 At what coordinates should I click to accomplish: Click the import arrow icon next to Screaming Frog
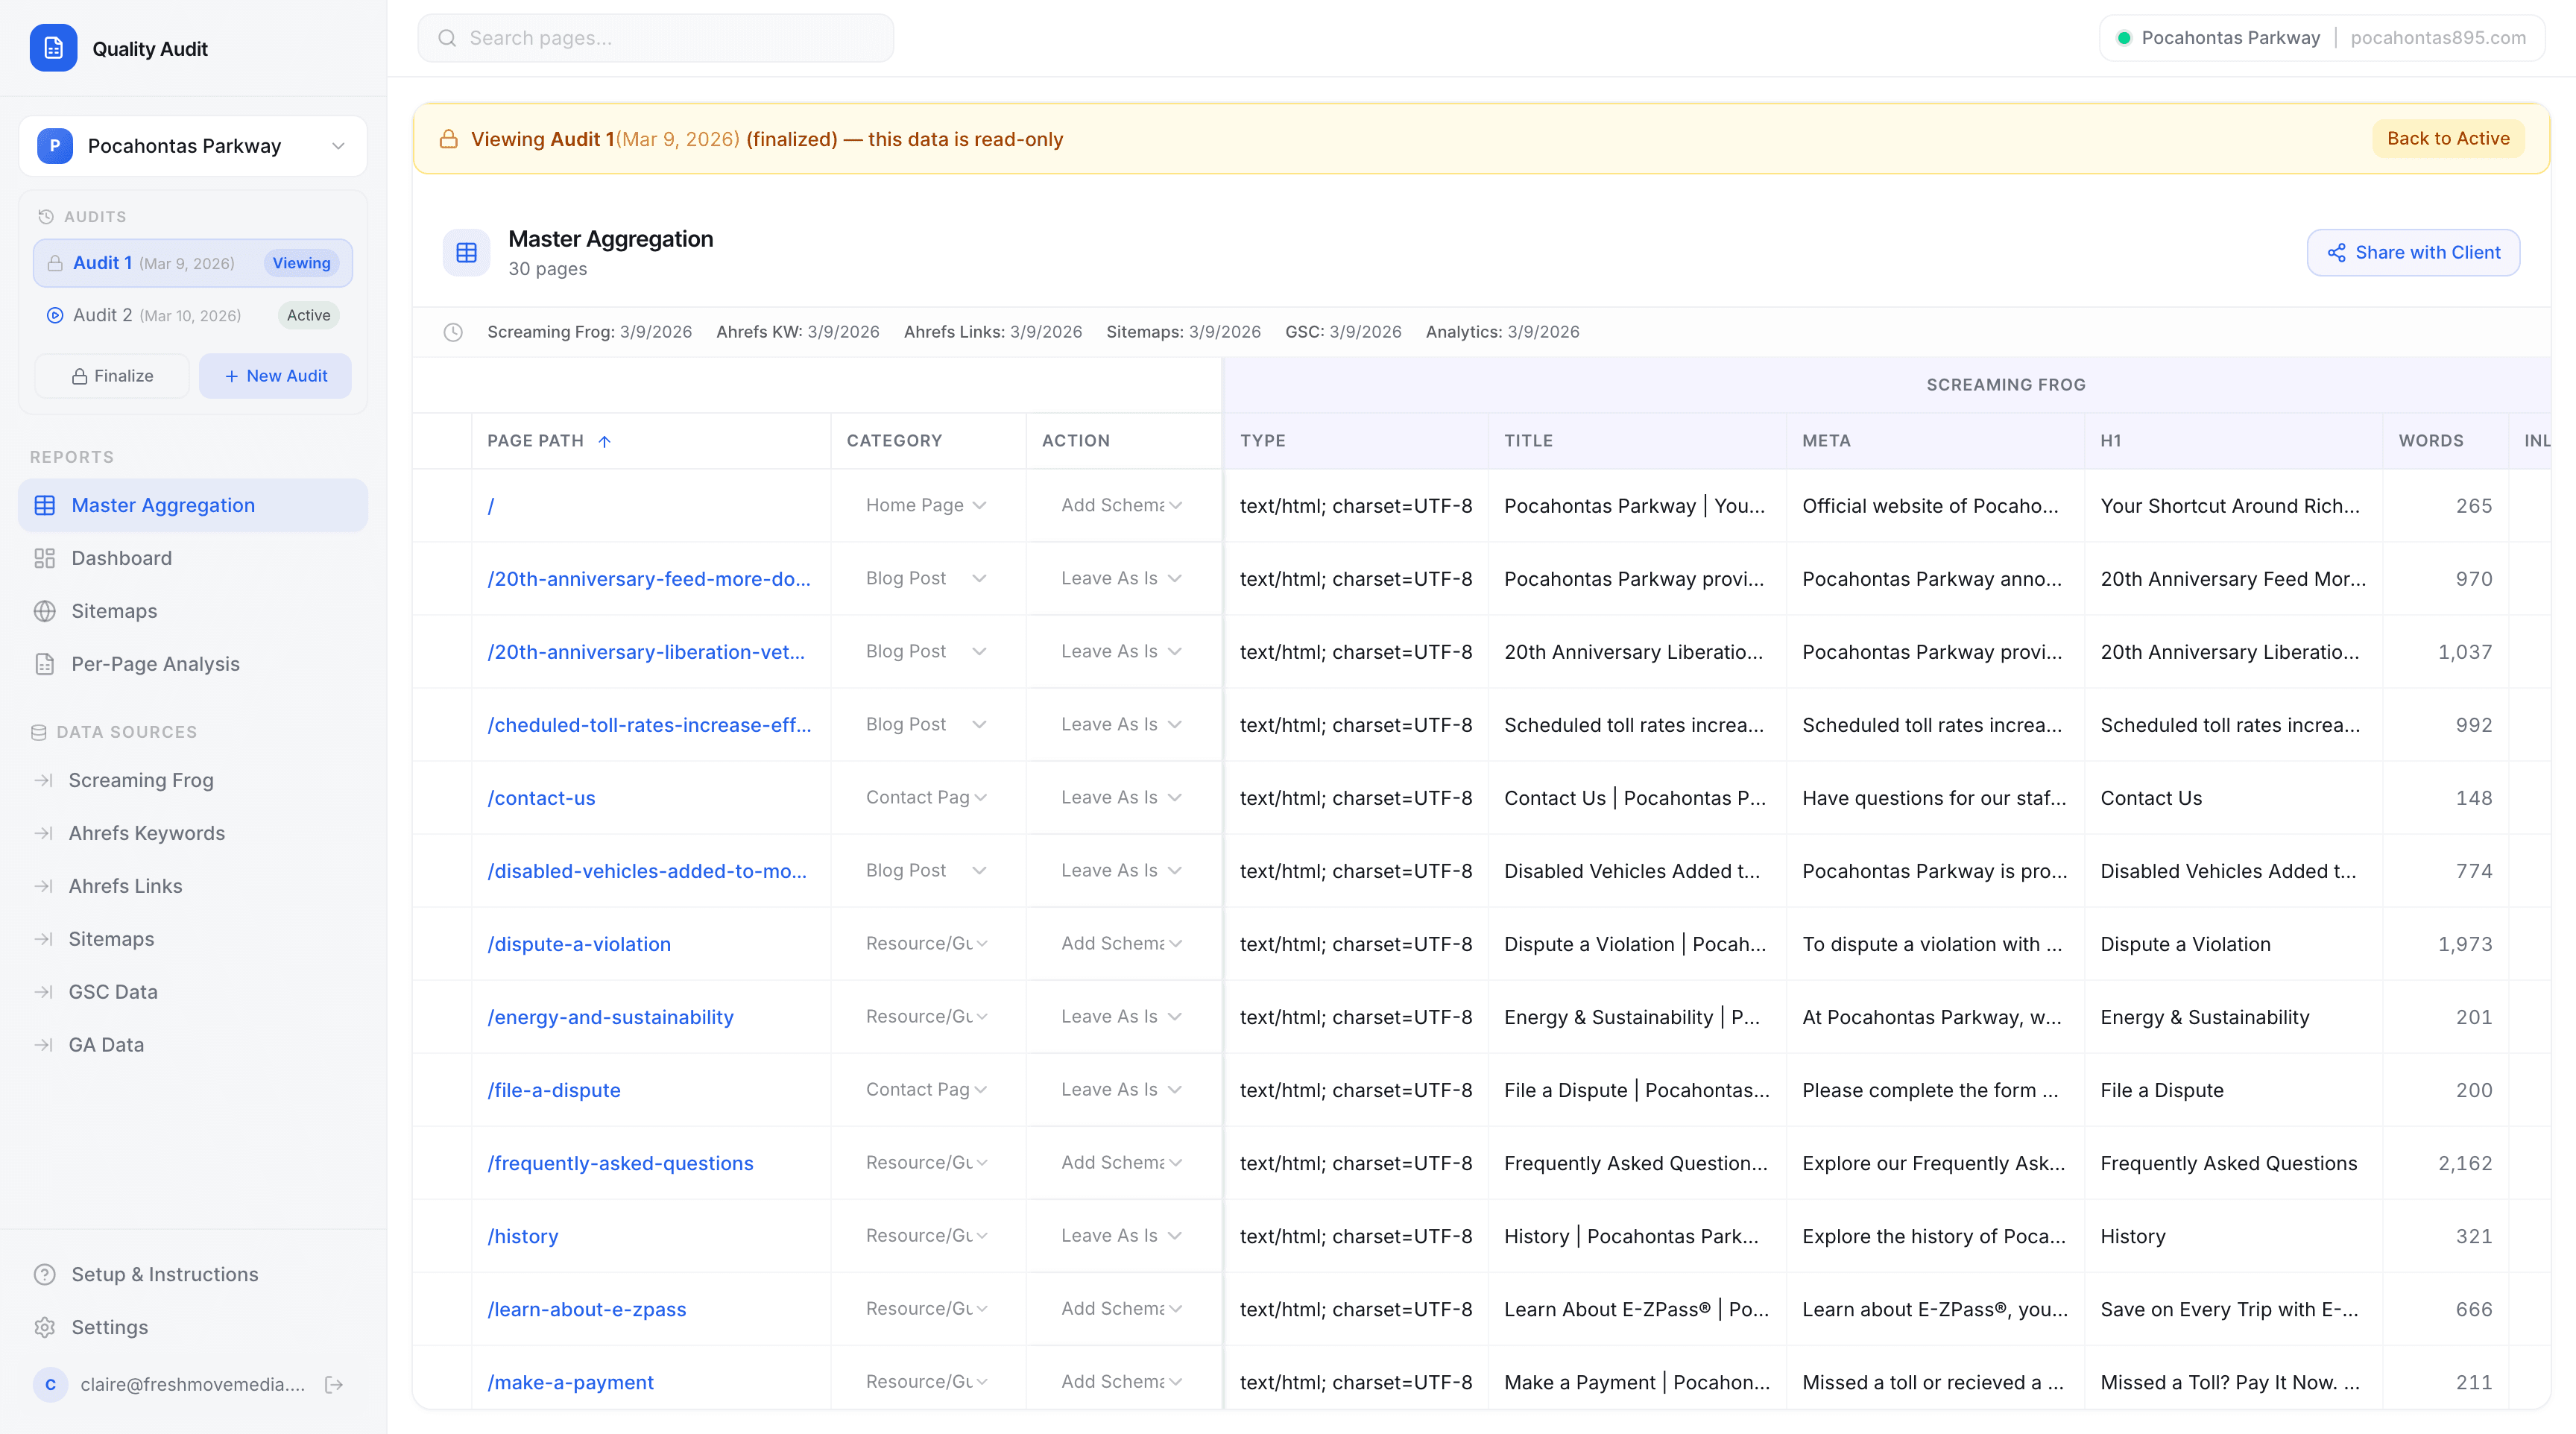(43, 780)
